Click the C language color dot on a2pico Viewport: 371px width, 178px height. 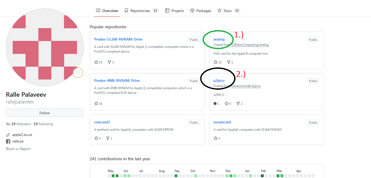coord(215,104)
